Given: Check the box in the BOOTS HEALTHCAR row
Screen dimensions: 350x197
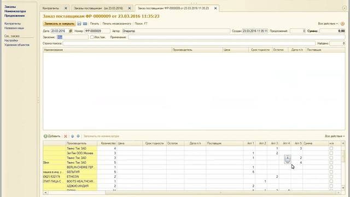Looking at the screenshot, I should point(331,181).
